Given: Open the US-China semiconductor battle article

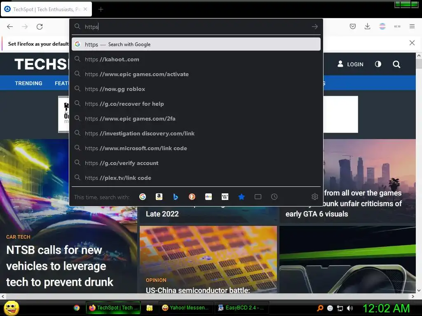Looking at the screenshot, I should point(198,290).
